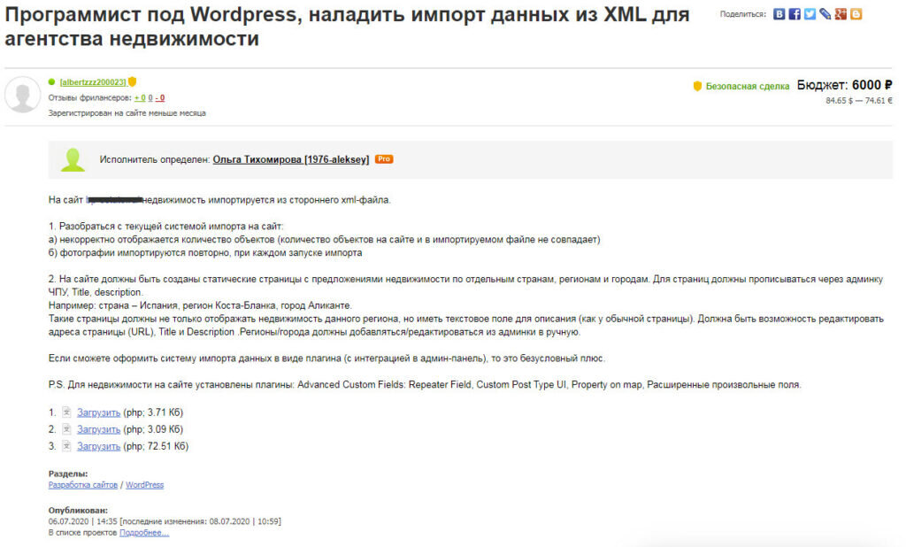
Task: Open neutral freelancer reviews count 0
Action: [150, 97]
